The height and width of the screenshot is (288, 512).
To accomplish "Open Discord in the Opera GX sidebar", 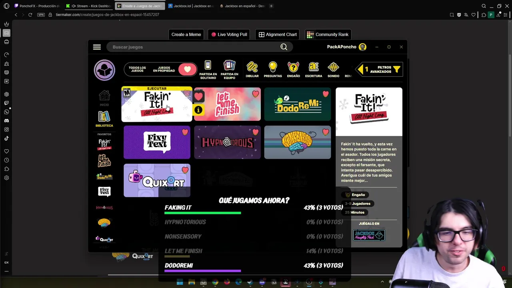I will pos(6,121).
